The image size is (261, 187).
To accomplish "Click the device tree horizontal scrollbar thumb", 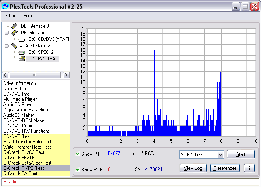I will (35, 75).
